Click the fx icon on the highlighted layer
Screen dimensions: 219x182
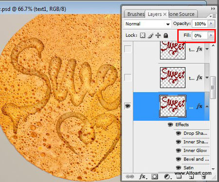click(x=200, y=106)
